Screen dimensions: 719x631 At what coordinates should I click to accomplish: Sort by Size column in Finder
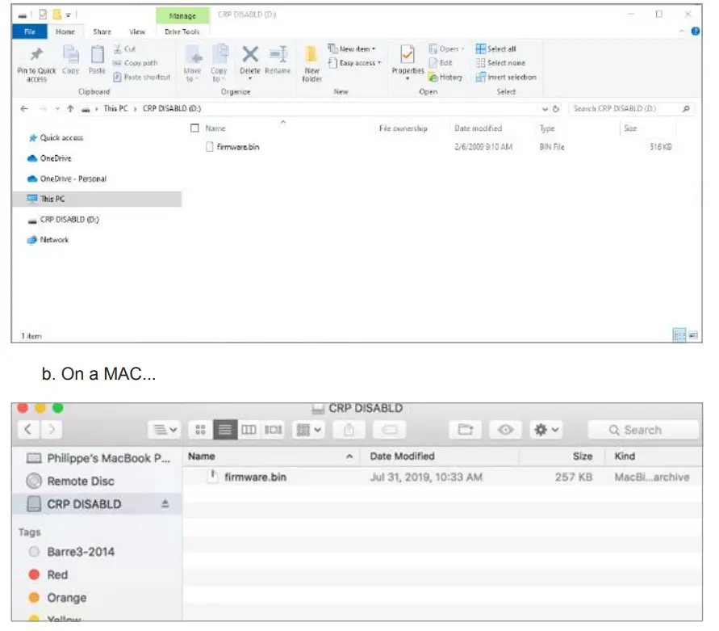(583, 456)
